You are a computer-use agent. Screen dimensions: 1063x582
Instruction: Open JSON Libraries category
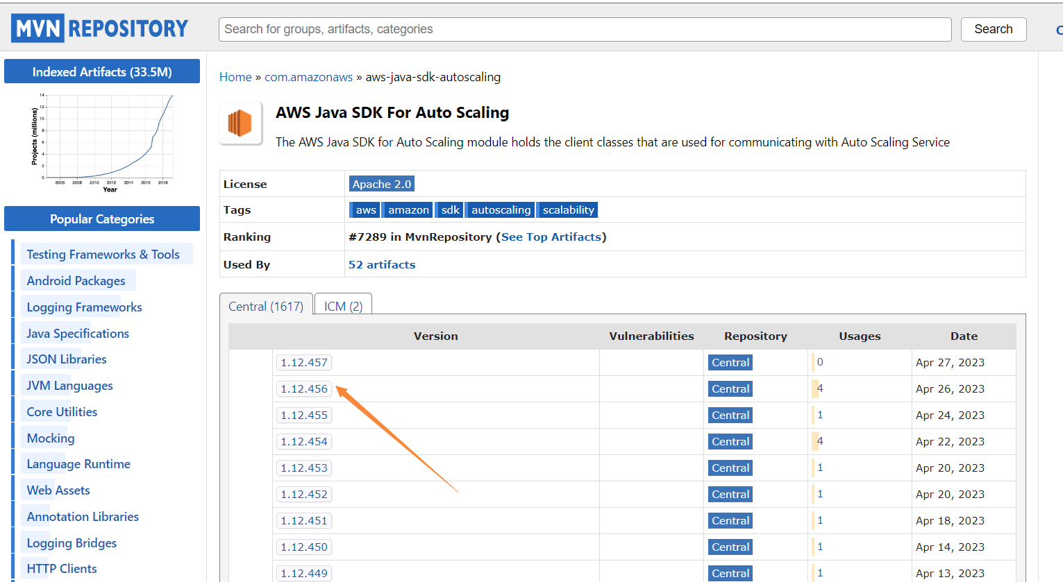[x=67, y=359]
